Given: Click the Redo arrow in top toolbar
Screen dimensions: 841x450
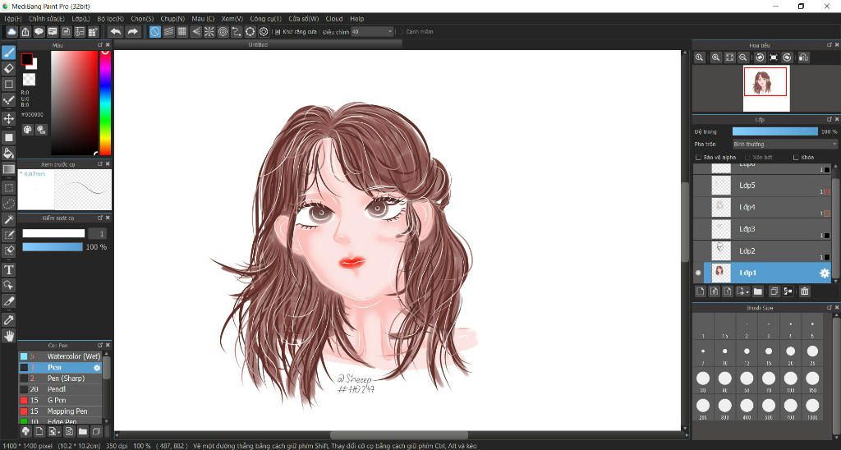Looking at the screenshot, I should tap(132, 32).
